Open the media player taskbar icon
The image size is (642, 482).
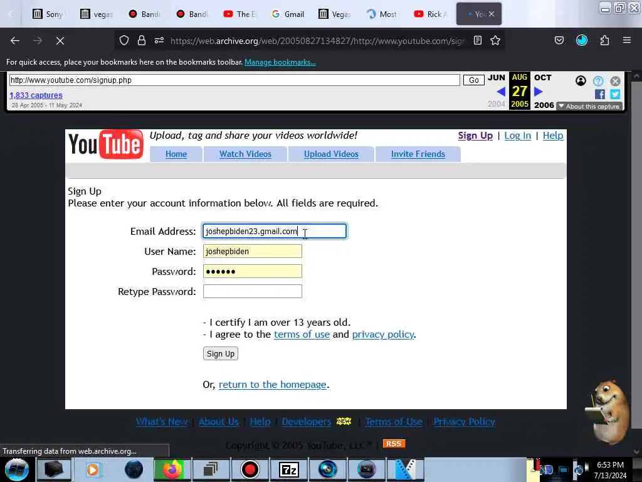(x=93, y=469)
